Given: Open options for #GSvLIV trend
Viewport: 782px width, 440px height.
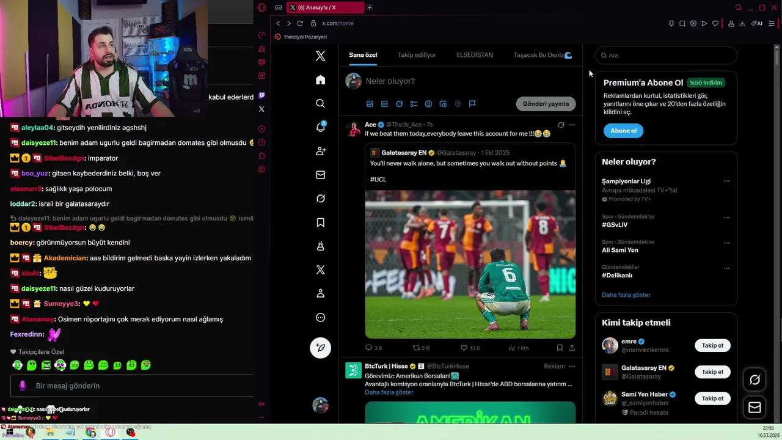Looking at the screenshot, I should click(x=726, y=218).
